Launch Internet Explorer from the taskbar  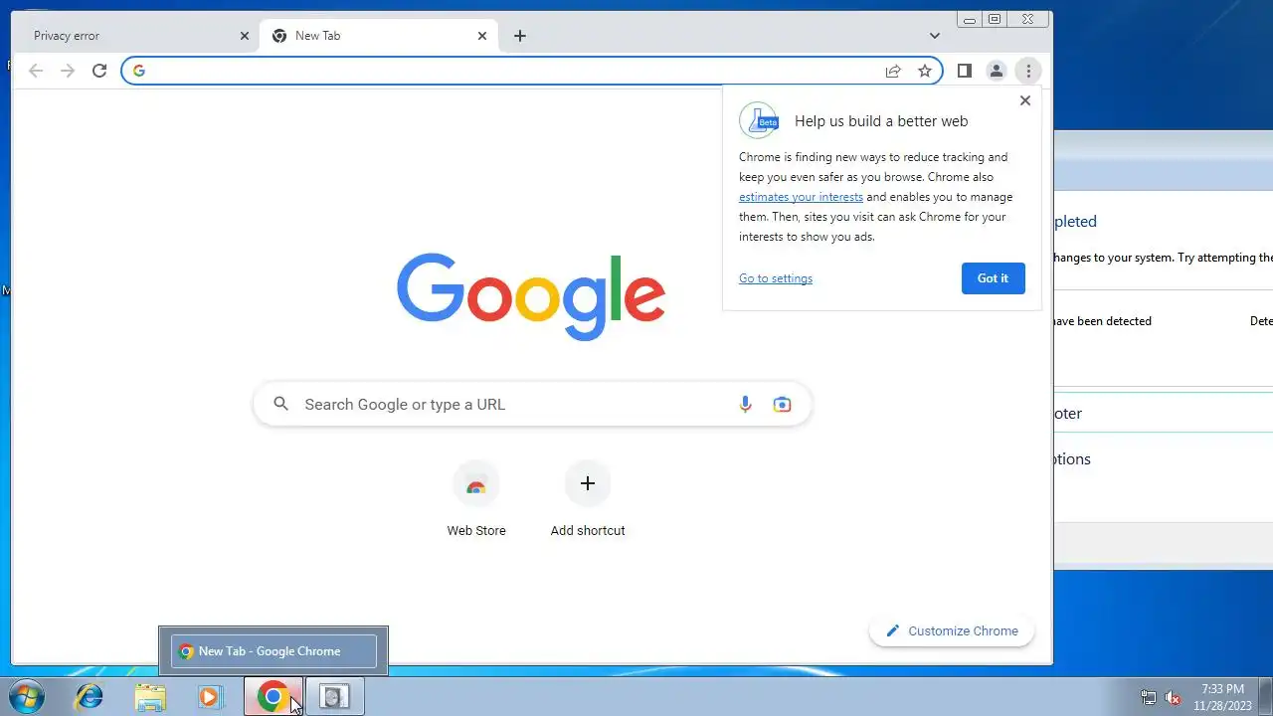[x=89, y=697]
